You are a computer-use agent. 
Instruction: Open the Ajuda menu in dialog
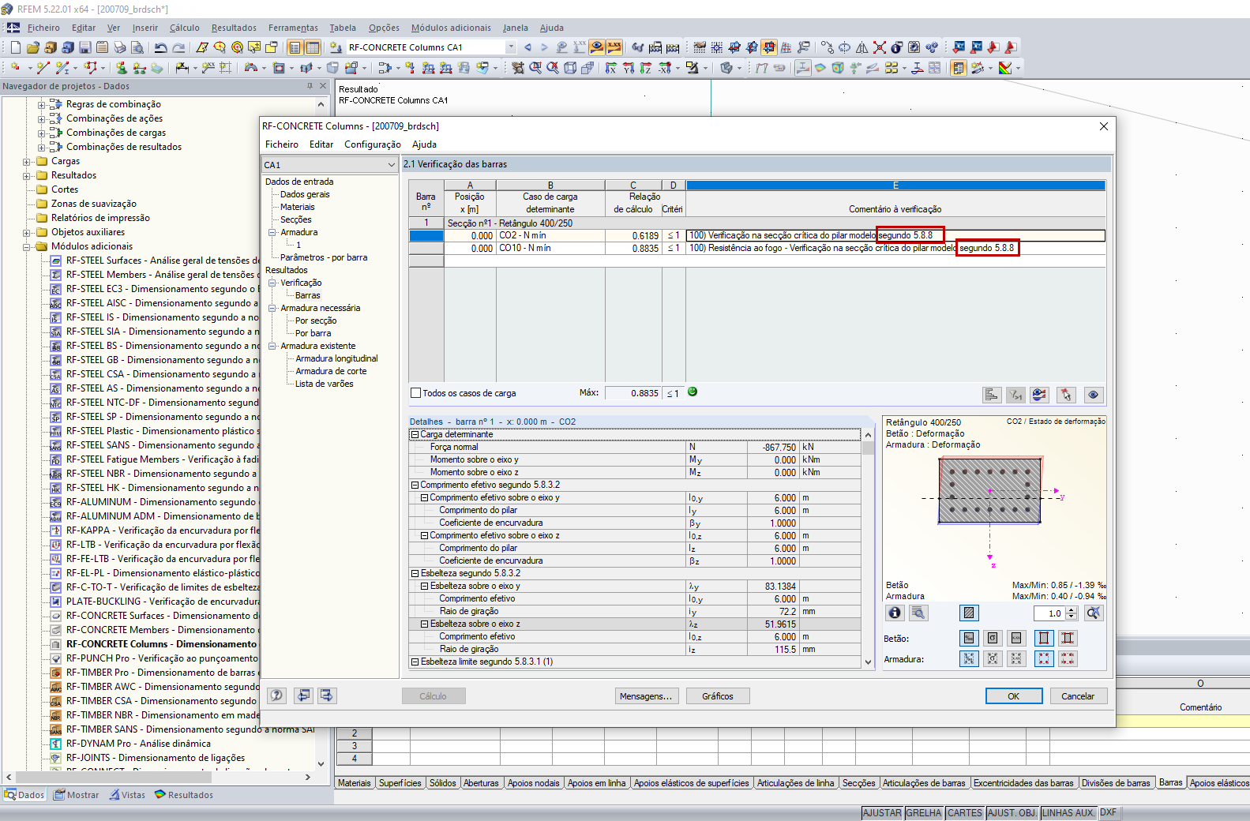pos(424,144)
